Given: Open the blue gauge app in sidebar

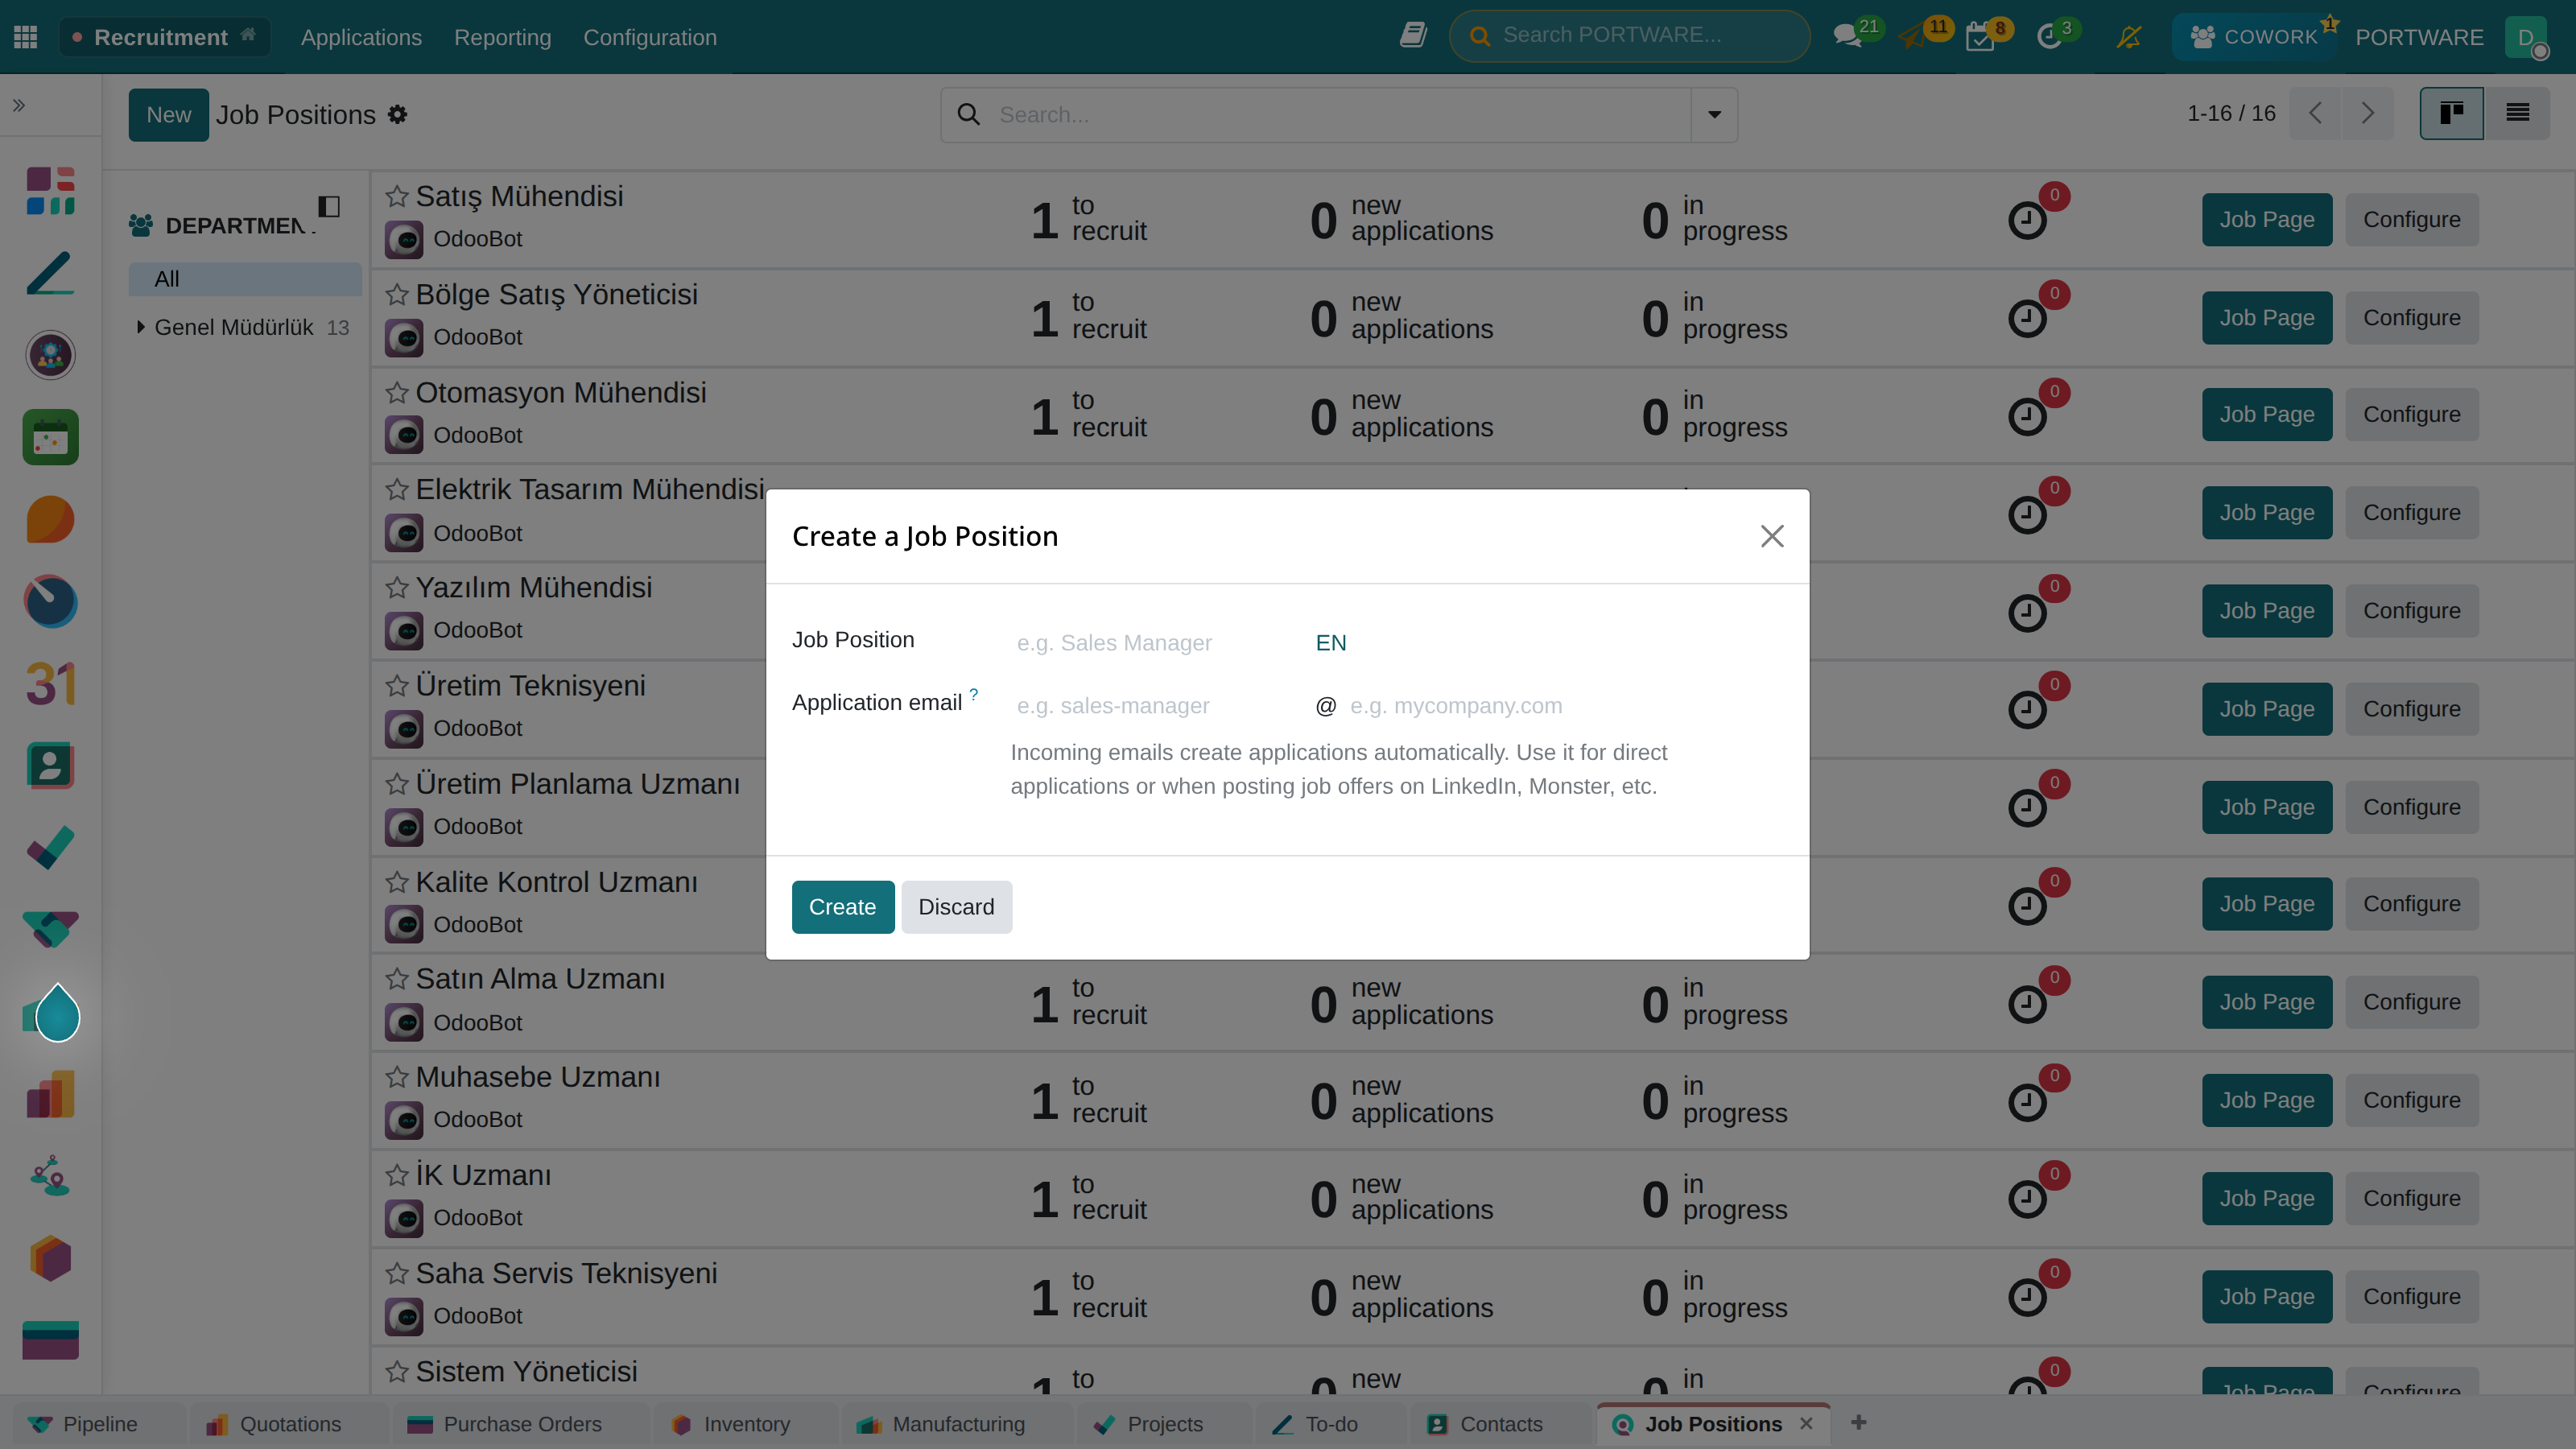Looking at the screenshot, I should [50, 601].
